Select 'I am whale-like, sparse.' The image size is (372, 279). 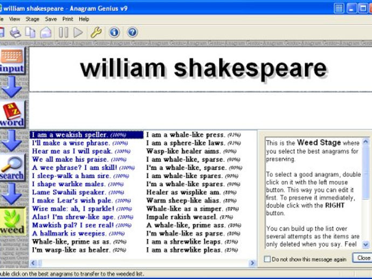tap(194, 159)
